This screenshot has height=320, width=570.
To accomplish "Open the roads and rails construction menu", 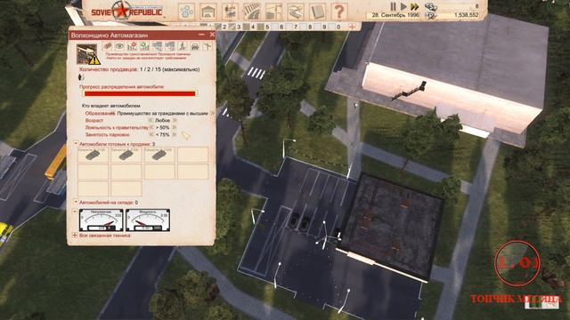I will pyautogui.click(x=251, y=12).
